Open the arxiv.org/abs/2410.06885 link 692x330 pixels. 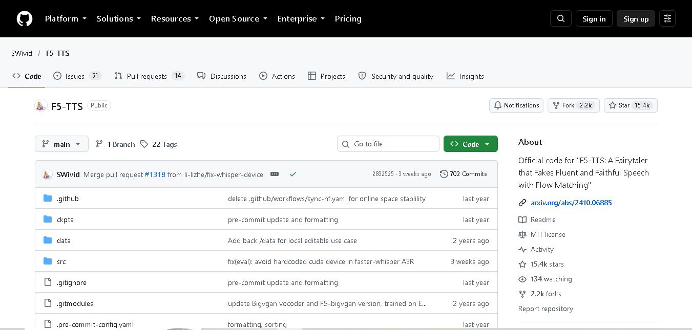571,203
